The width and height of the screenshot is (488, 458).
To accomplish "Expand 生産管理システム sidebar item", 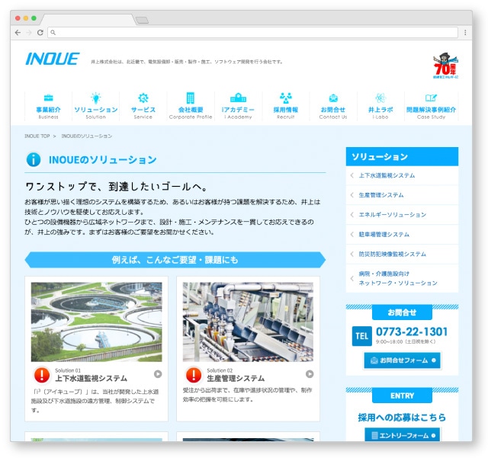I will (x=402, y=195).
